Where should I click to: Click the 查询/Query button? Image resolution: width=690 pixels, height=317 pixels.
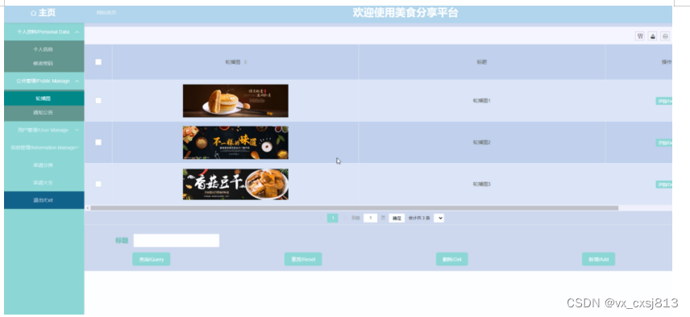point(152,259)
